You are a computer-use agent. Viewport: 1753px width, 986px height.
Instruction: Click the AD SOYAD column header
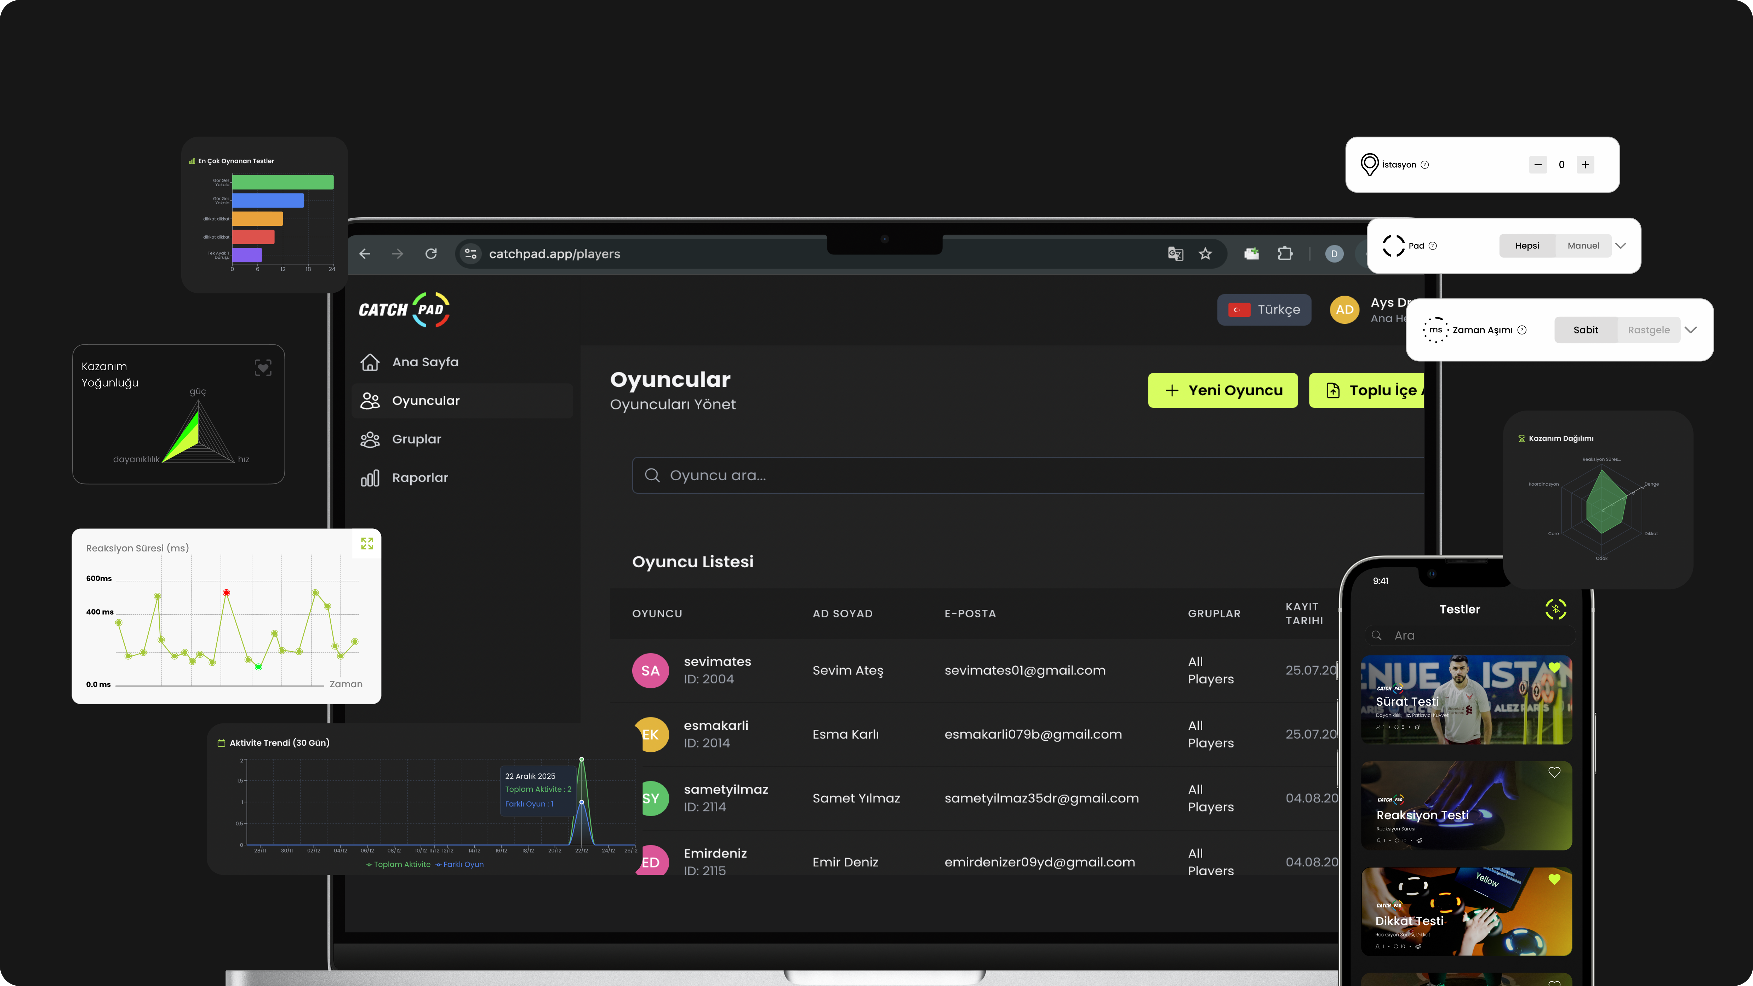843,614
